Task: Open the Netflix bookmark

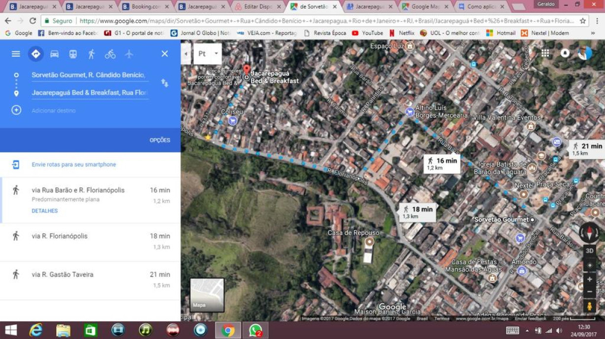Action: pos(402,33)
